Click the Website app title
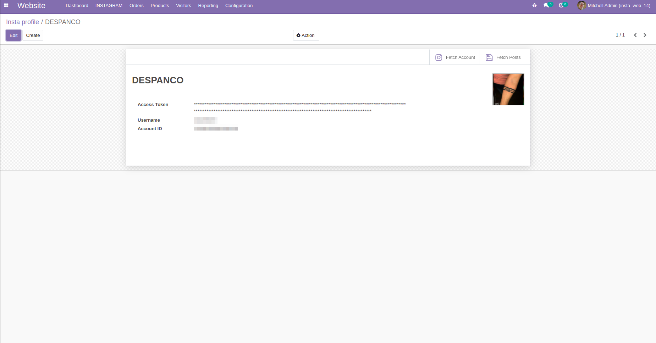Screen dimensions: 656x343 click(31, 6)
